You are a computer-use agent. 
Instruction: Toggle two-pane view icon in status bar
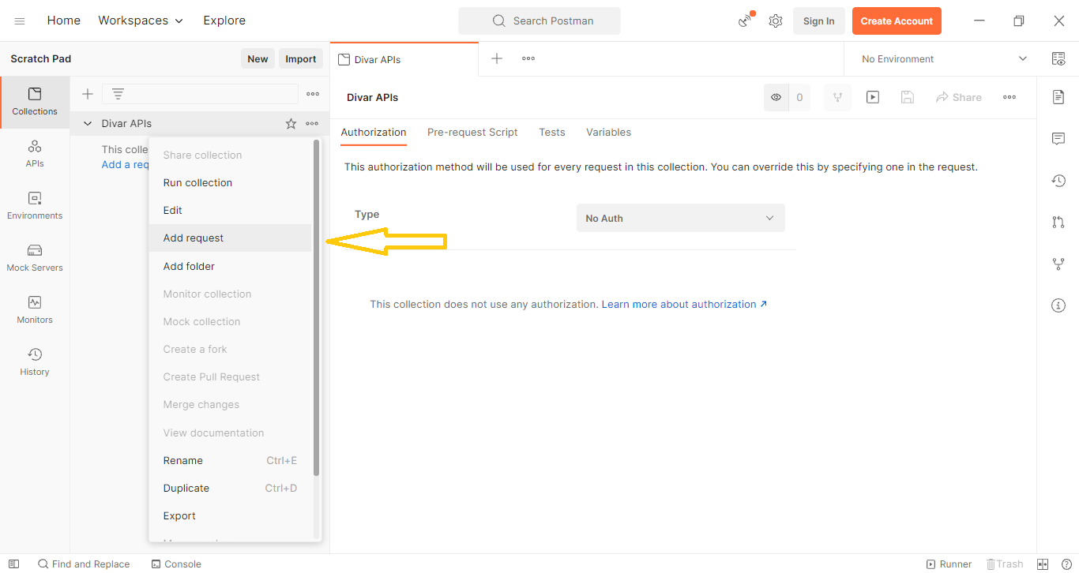pos(1043,564)
